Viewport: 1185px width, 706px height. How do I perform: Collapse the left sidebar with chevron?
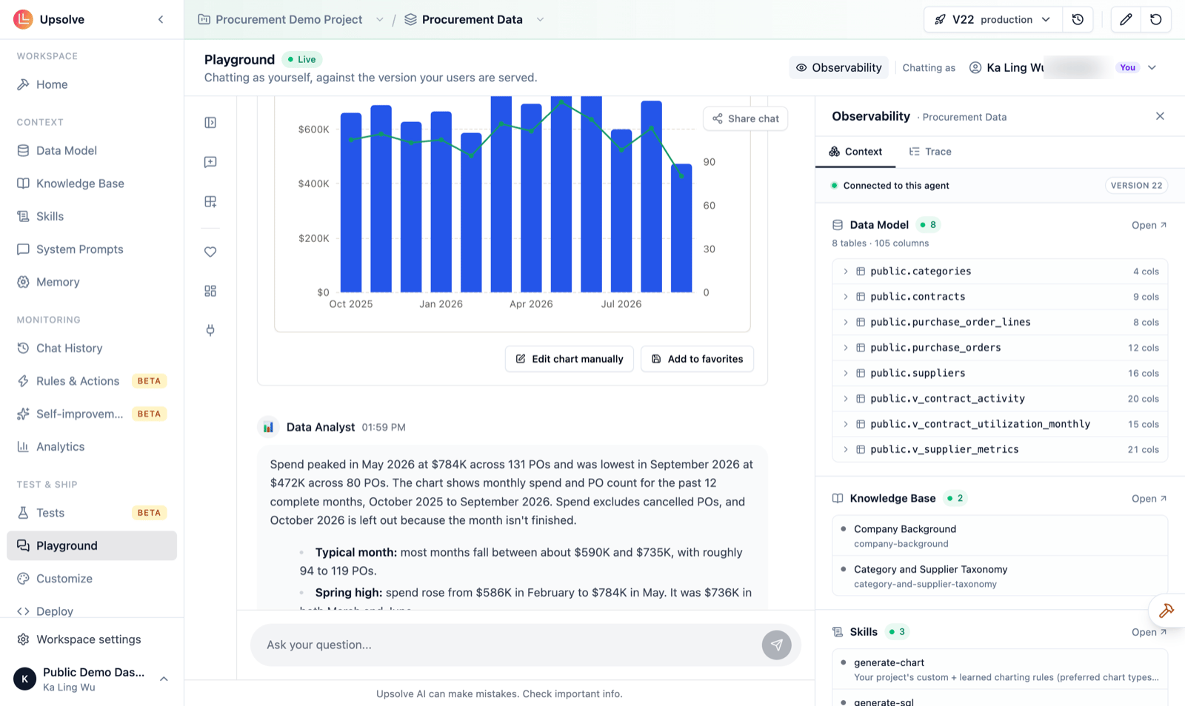161,20
